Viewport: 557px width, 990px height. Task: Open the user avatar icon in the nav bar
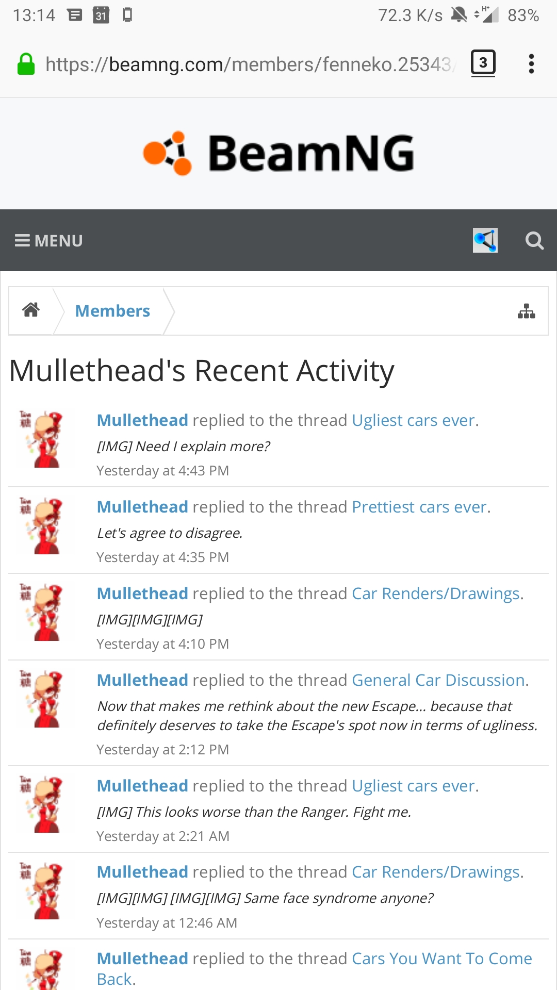tap(485, 241)
